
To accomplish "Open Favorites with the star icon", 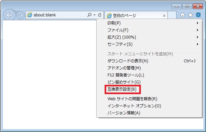I will coord(190,15).
